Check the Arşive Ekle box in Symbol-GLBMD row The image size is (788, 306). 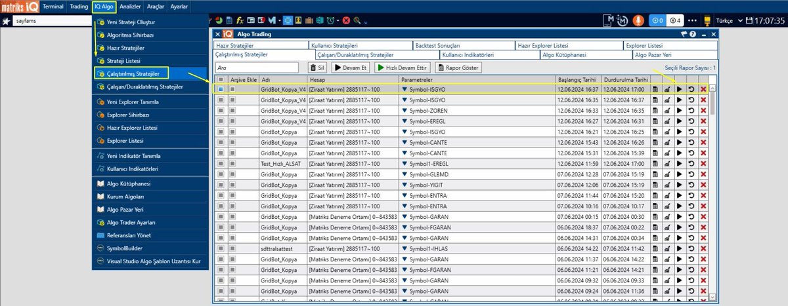coord(232,174)
